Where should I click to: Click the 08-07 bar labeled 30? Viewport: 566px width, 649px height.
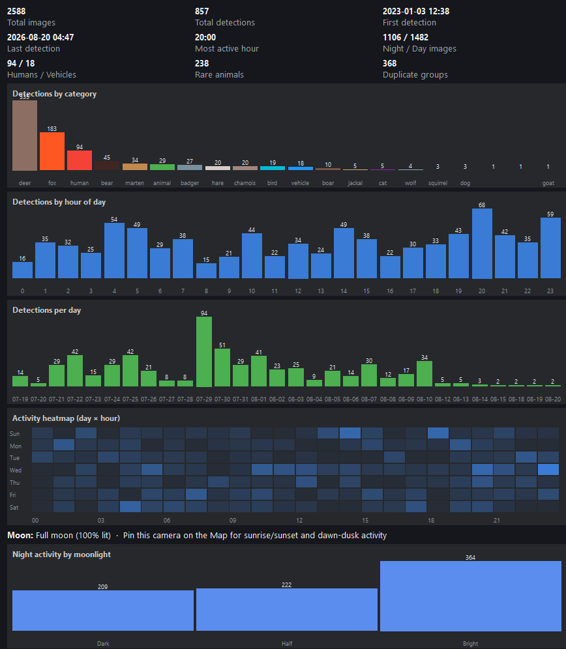pyautogui.click(x=369, y=375)
